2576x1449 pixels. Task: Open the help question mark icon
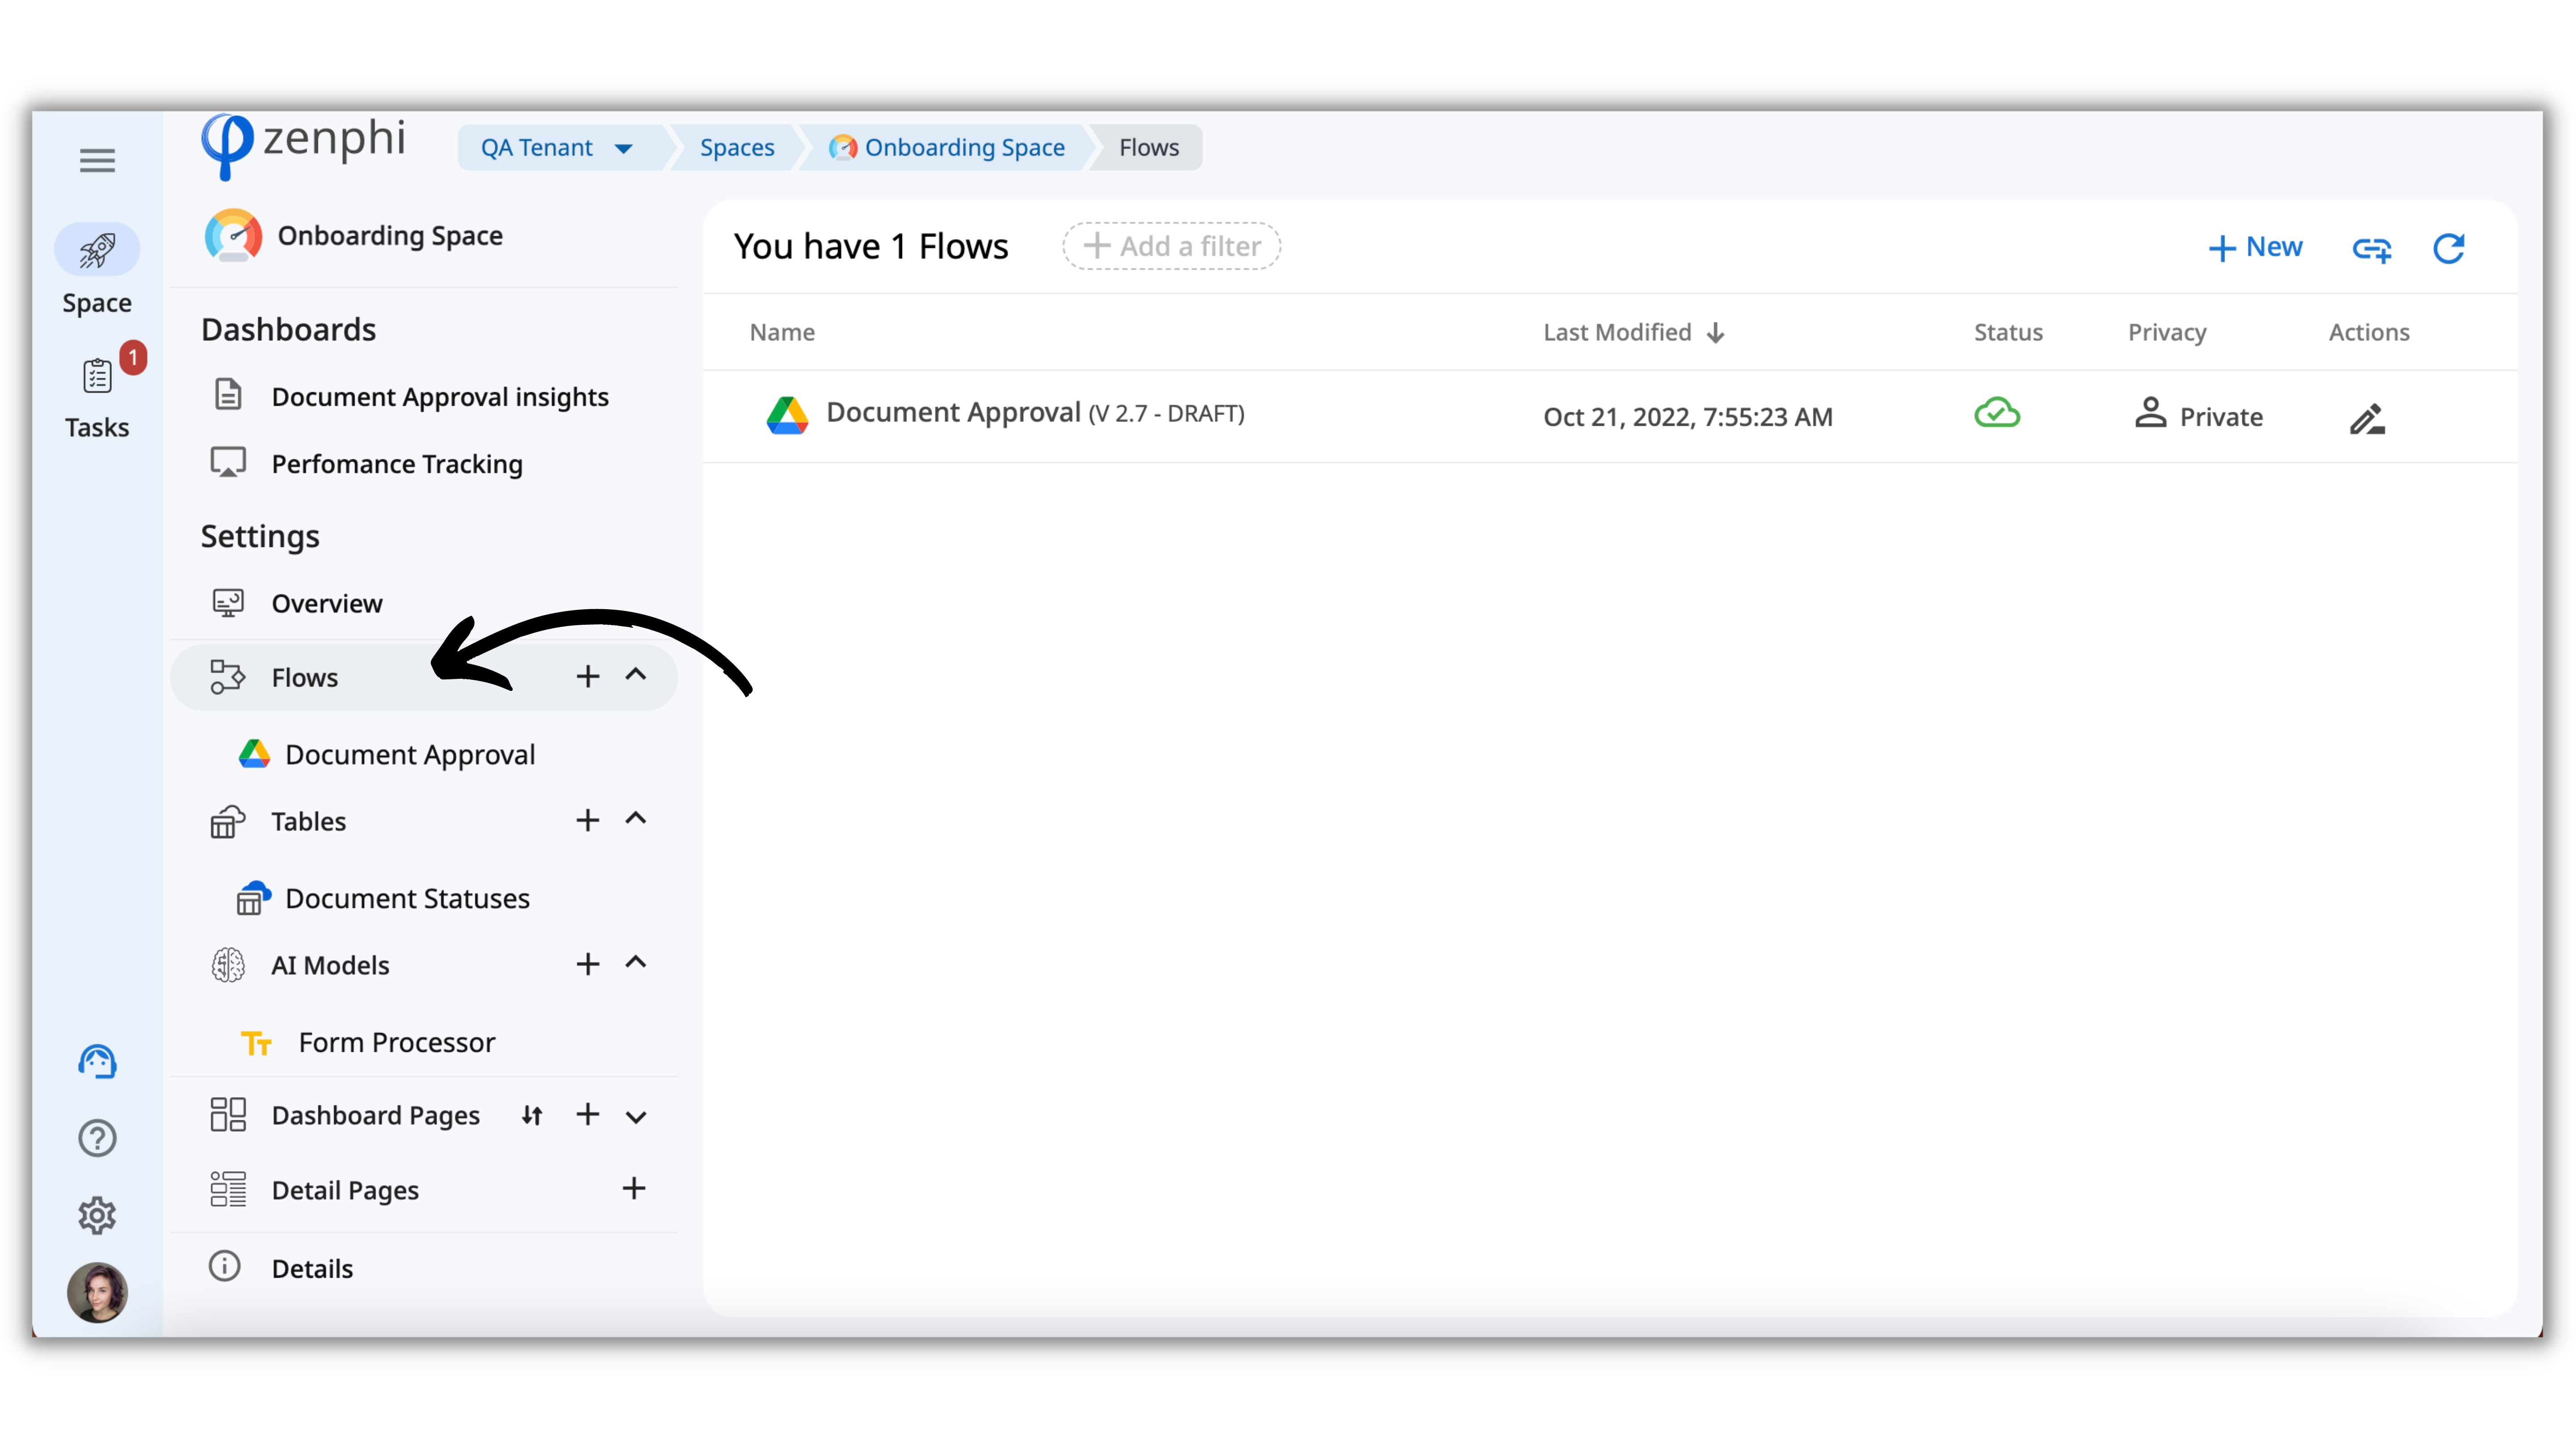(97, 1138)
